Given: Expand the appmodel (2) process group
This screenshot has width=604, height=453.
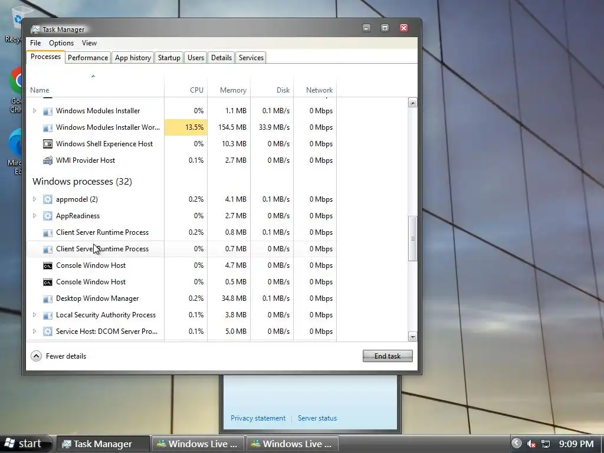Looking at the screenshot, I should tap(34, 199).
